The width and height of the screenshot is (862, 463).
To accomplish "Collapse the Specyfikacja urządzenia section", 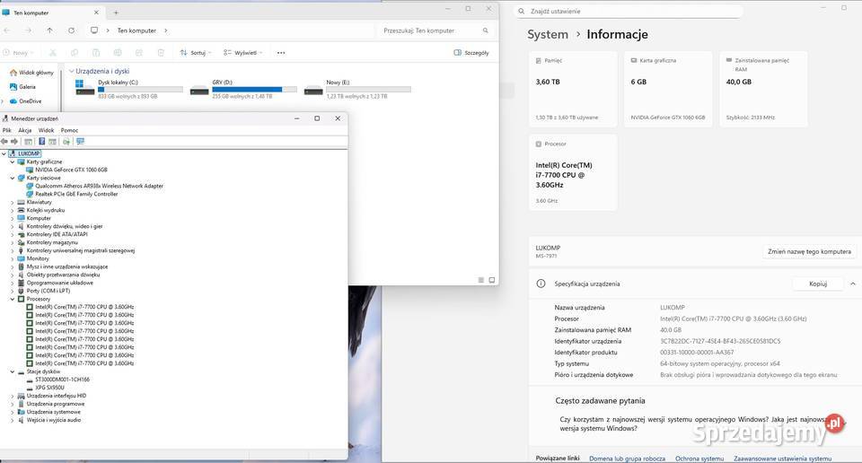I will click(x=851, y=284).
